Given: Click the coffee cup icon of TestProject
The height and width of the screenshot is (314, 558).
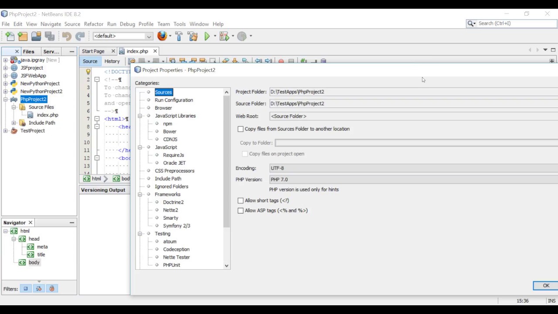Looking at the screenshot, I should pyautogui.click(x=14, y=130).
